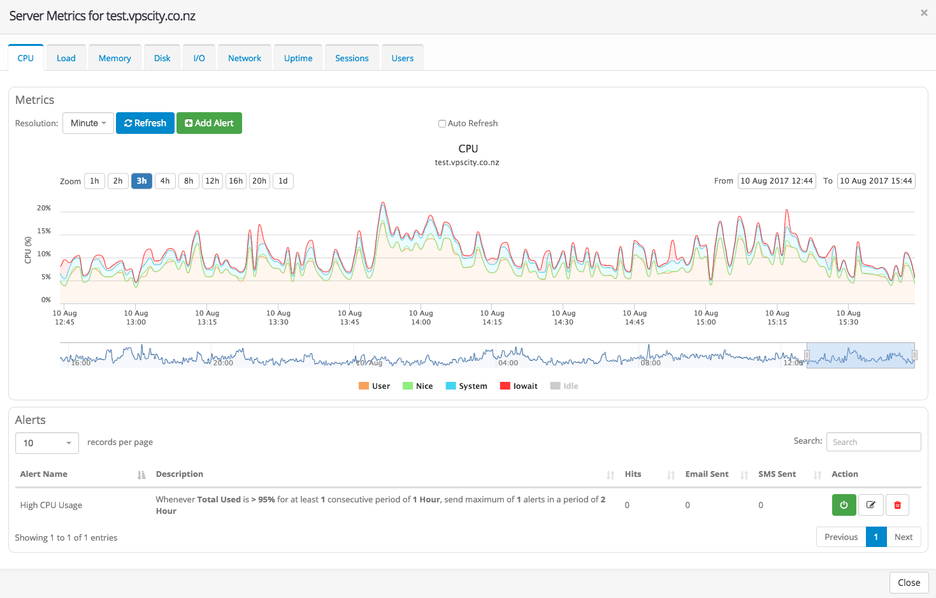
Task: Switch to the Memory tab
Action: (115, 58)
